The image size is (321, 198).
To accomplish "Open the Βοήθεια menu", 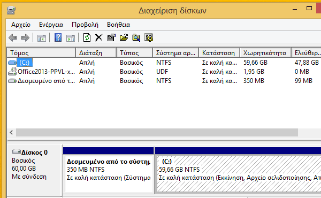I will 119,25.
